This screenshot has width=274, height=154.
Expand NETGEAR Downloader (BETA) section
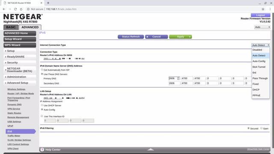20,70
